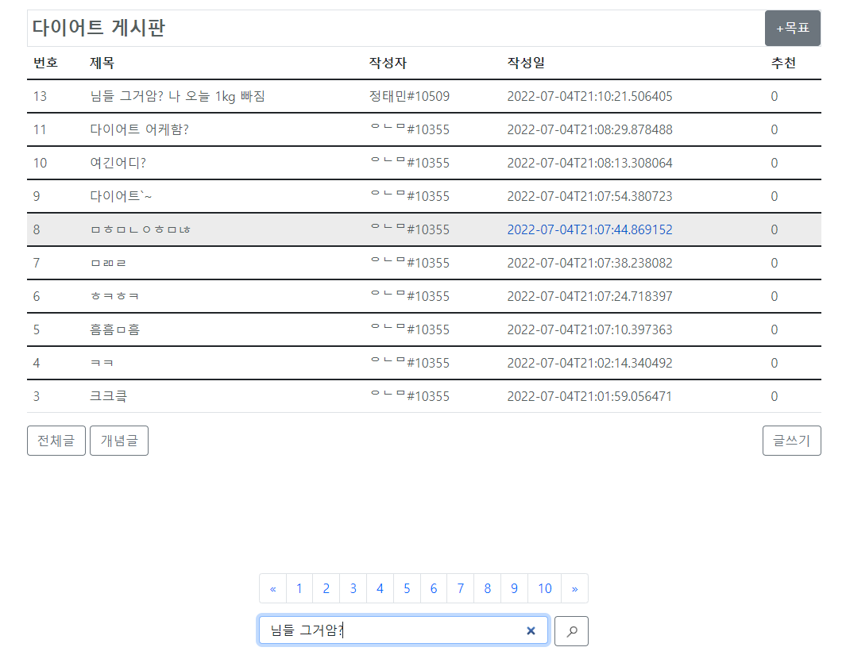Click inside the search input field
846x651 pixels.
tap(381, 630)
